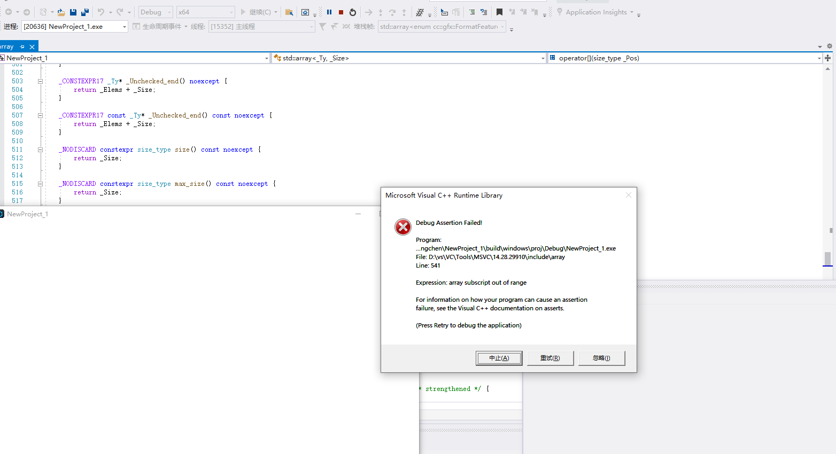Viewport: 836px width, 454px height.
Task: Open the process dropdown showing NewProject_1.exe
Action: (75, 26)
